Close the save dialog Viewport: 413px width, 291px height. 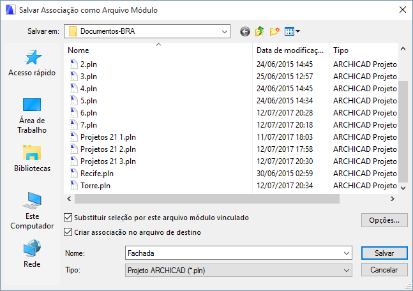point(402,10)
